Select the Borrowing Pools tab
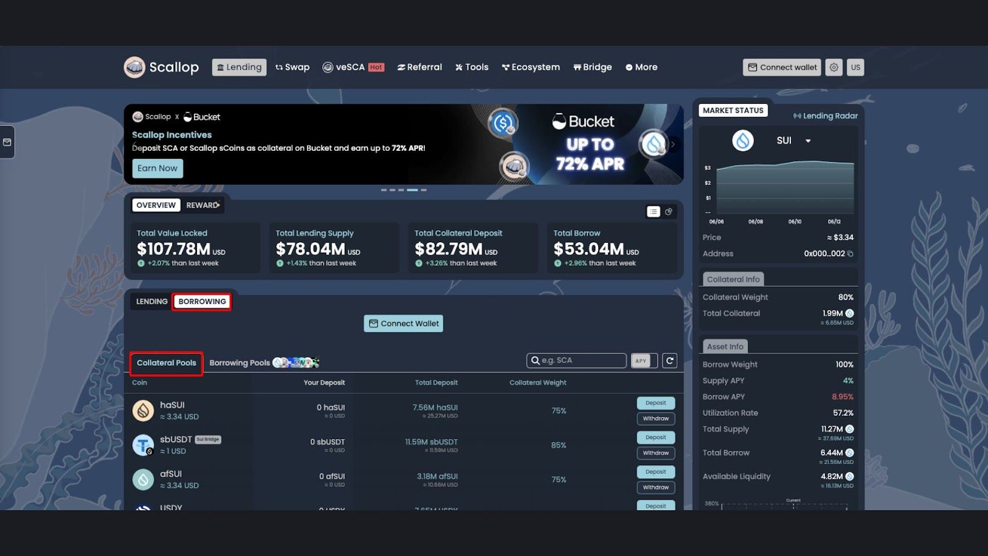This screenshot has height=556, width=988. pyautogui.click(x=240, y=363)
